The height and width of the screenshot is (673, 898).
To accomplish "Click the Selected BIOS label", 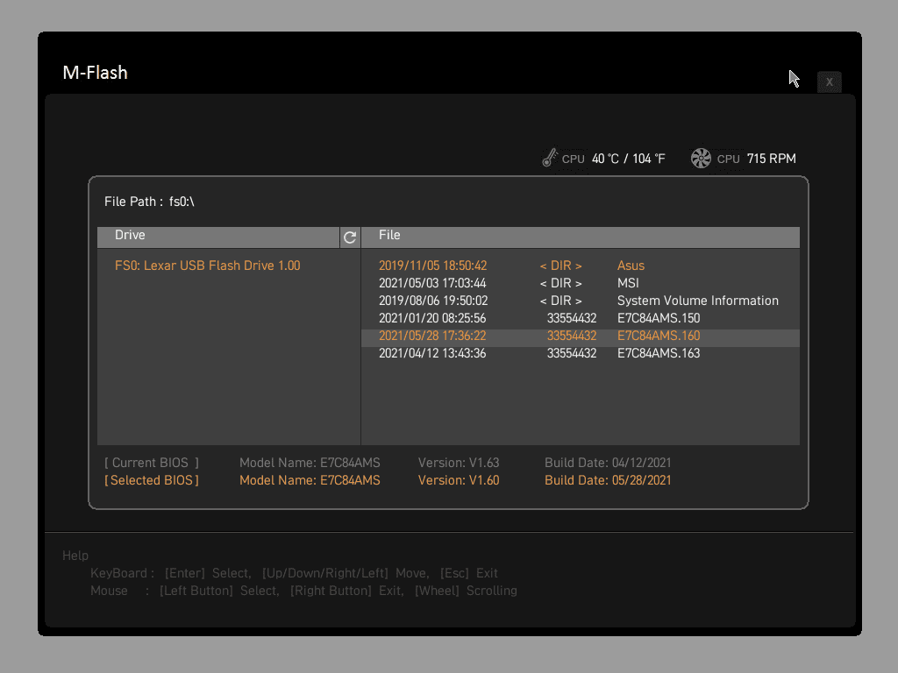I will tap(152, 480).
